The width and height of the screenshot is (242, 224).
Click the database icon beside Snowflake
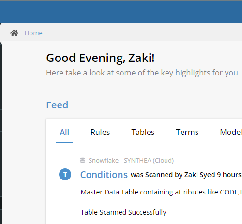point(83,160)
